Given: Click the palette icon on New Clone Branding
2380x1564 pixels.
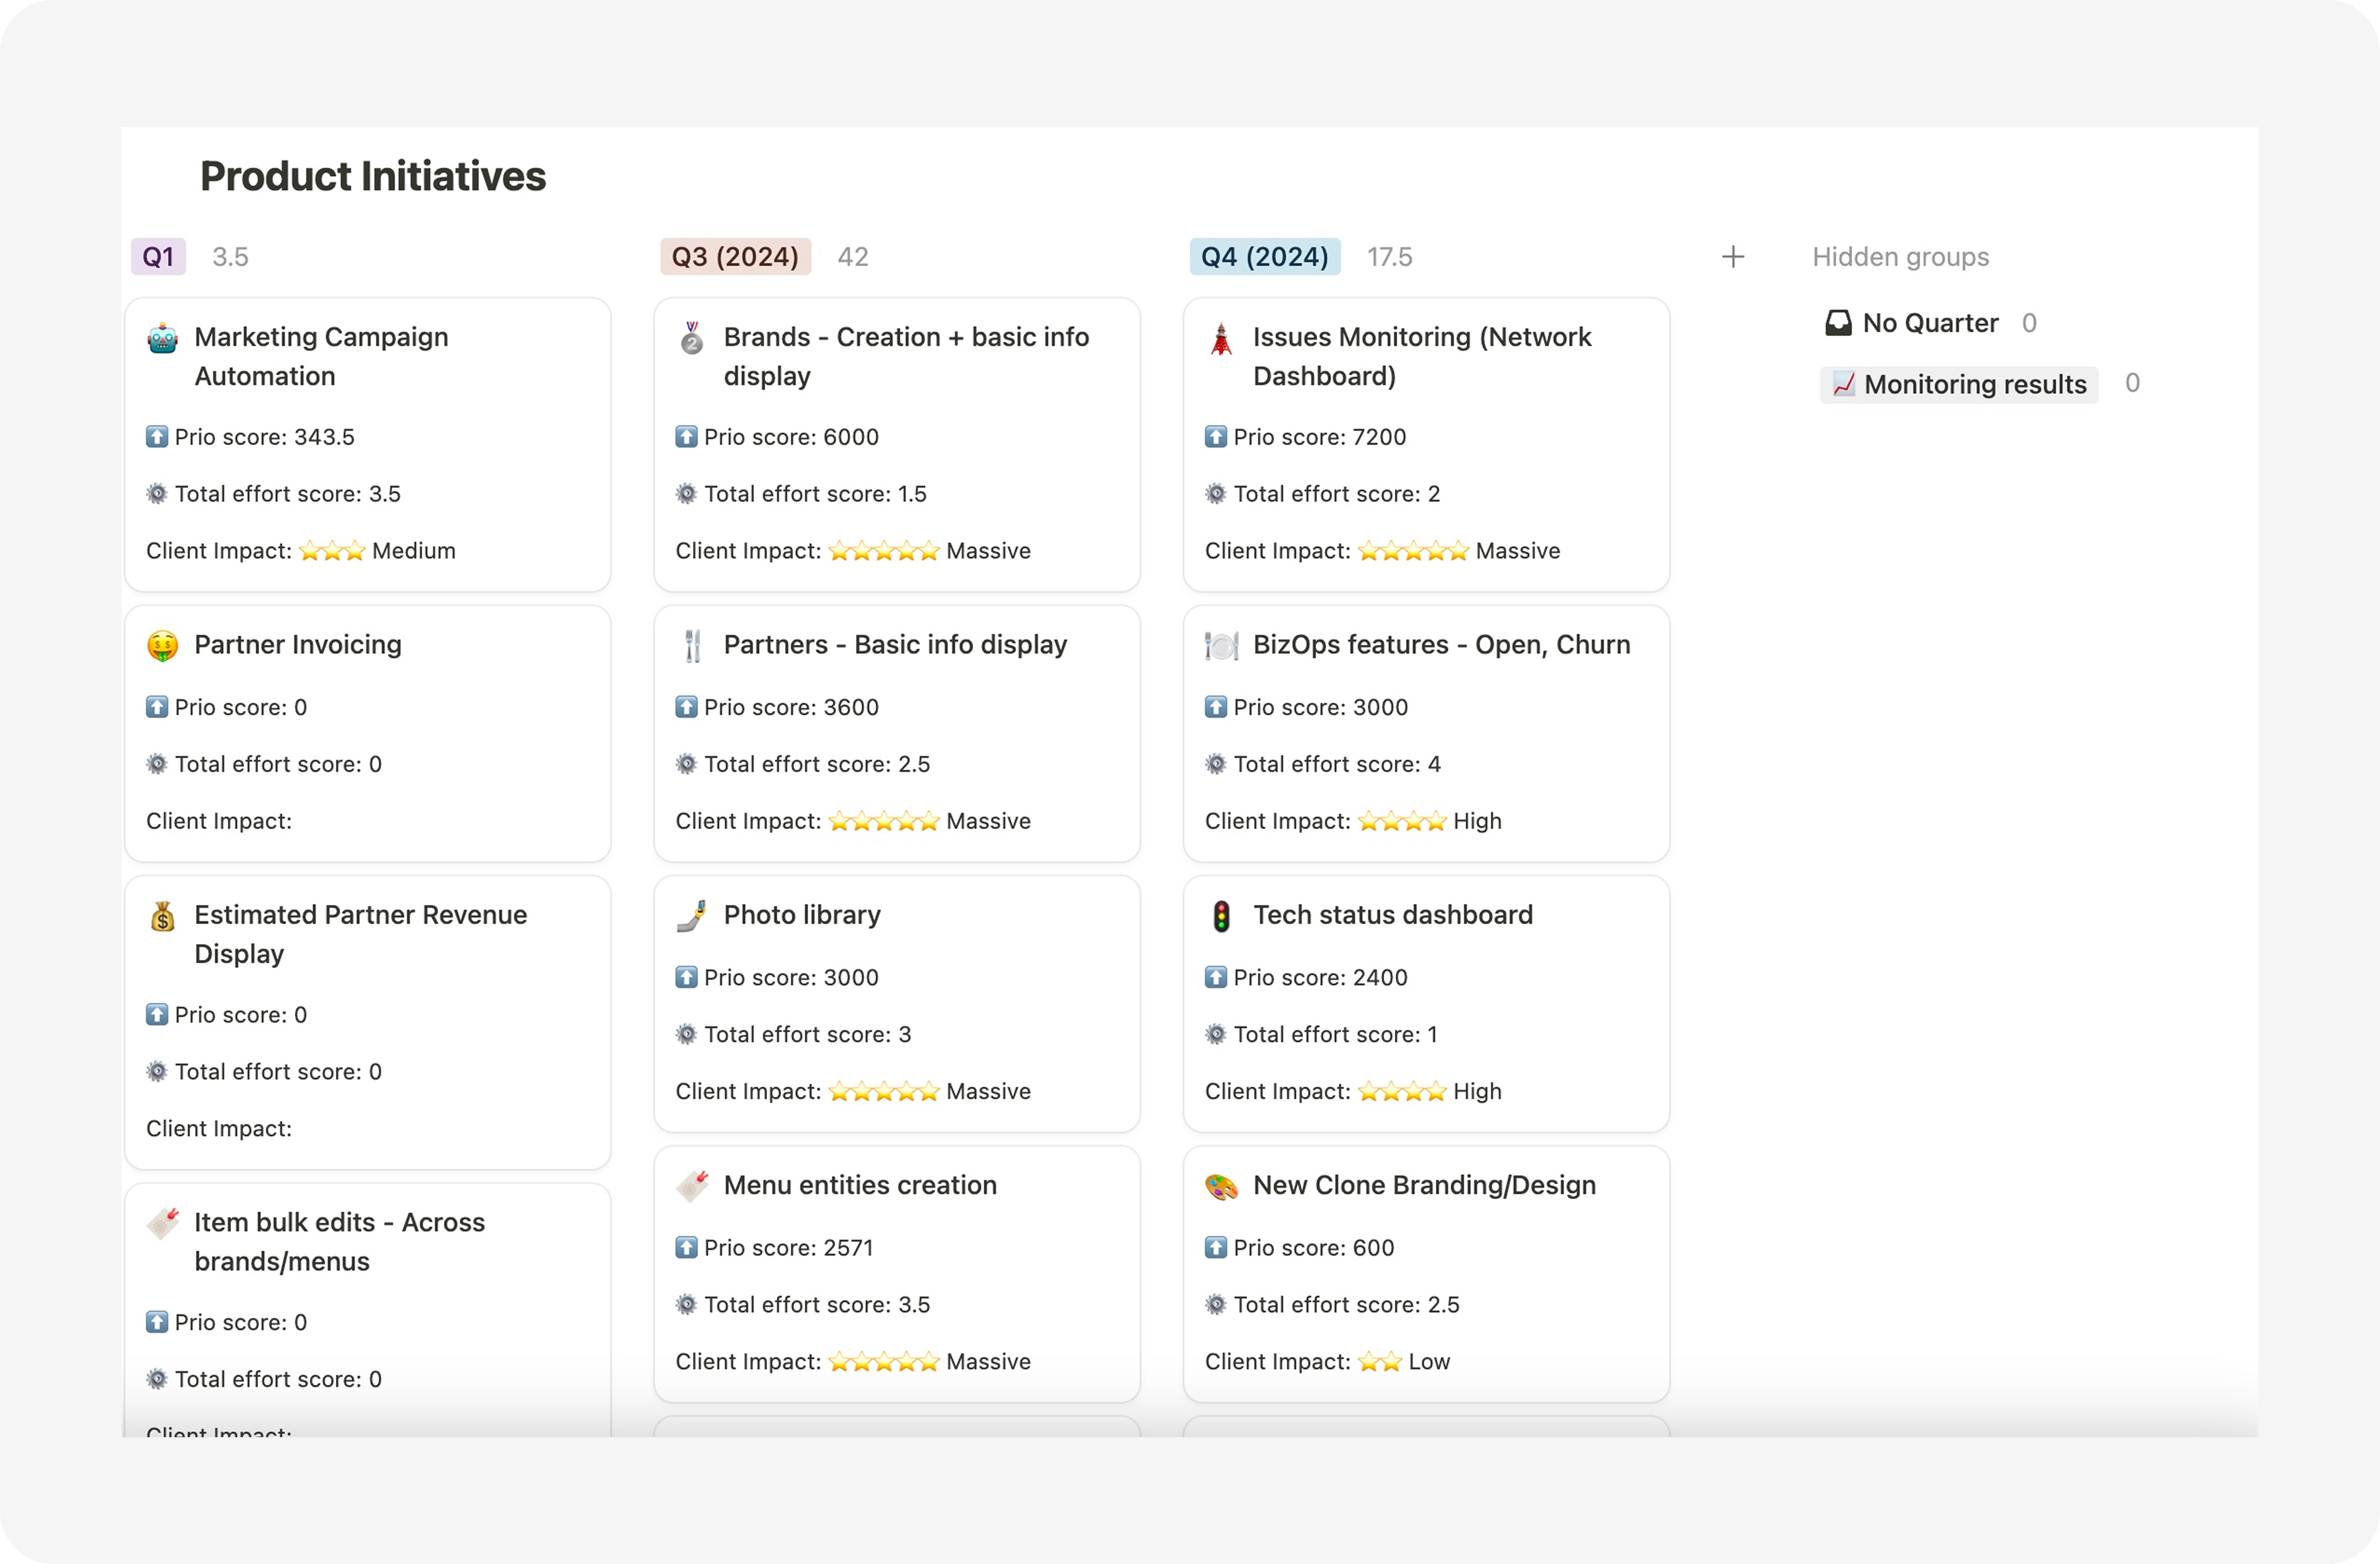Looking at the screenshot, I should (x=1221, y=1186).
